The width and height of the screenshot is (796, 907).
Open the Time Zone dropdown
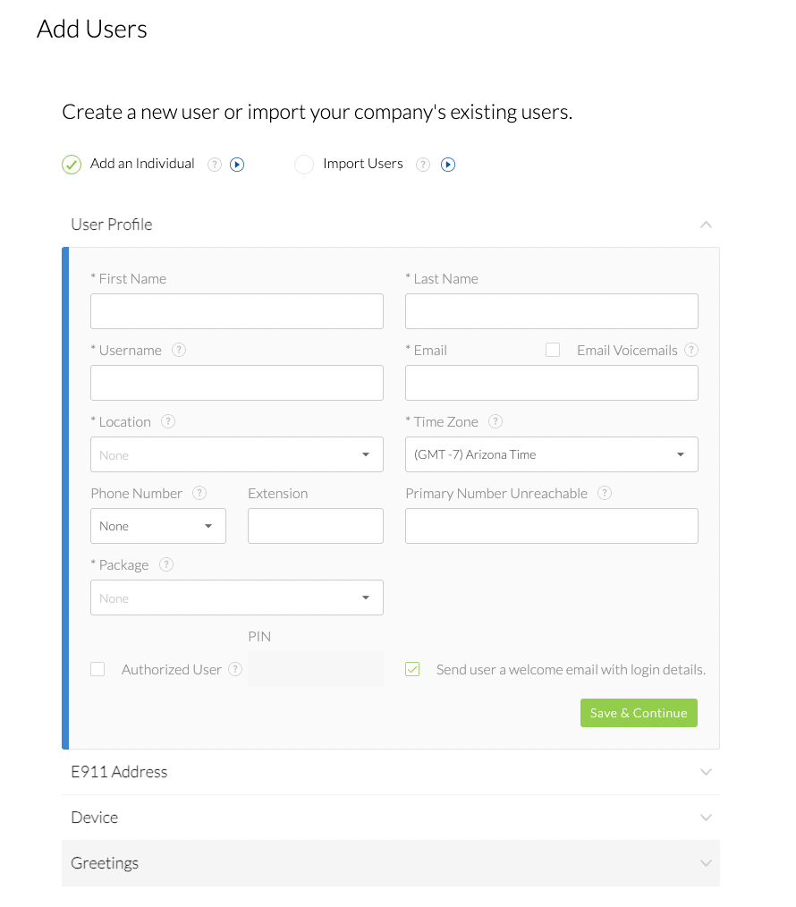pos(680,454)
